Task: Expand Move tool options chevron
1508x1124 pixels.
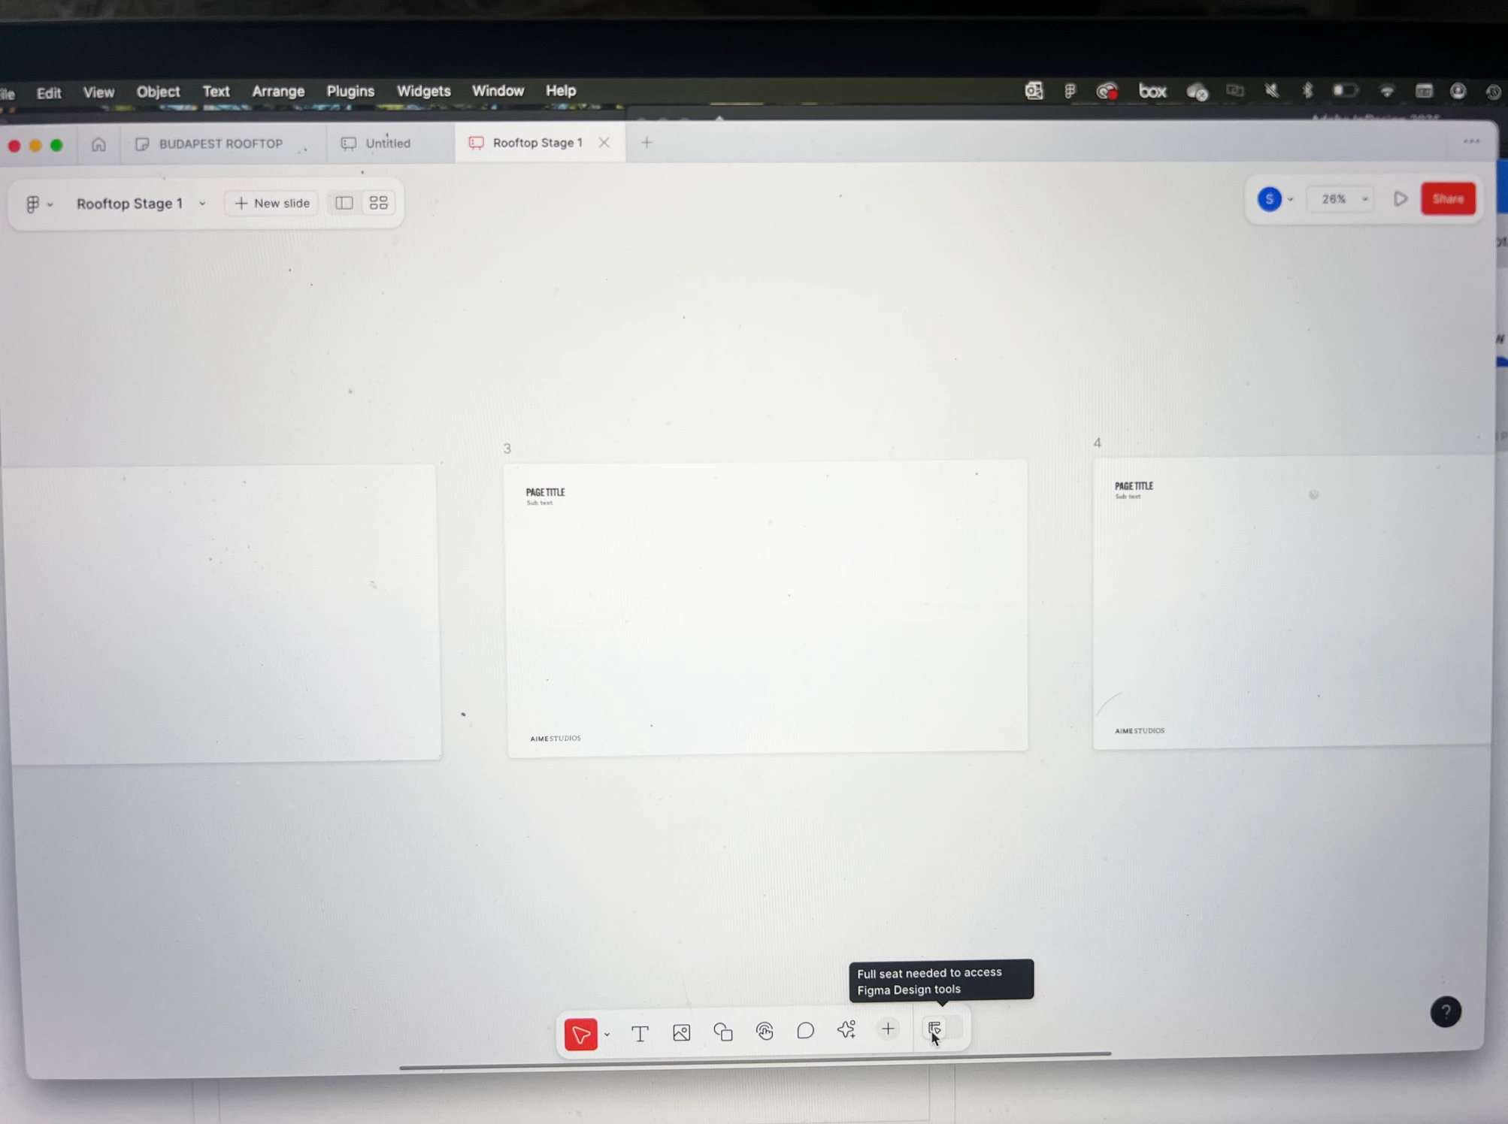Action: click(607, 1035)
